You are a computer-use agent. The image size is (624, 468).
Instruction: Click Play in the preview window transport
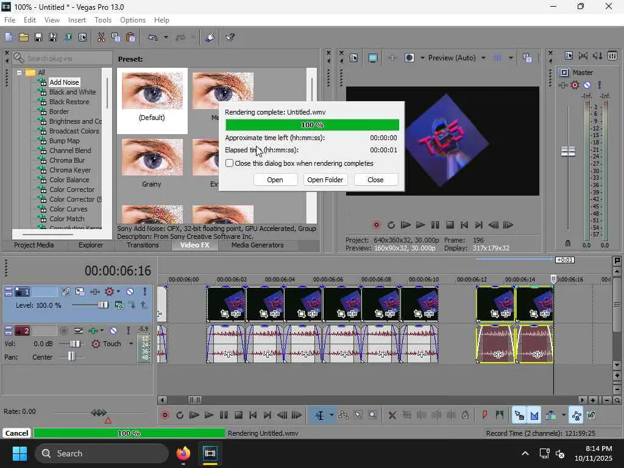tap(420, 225)
